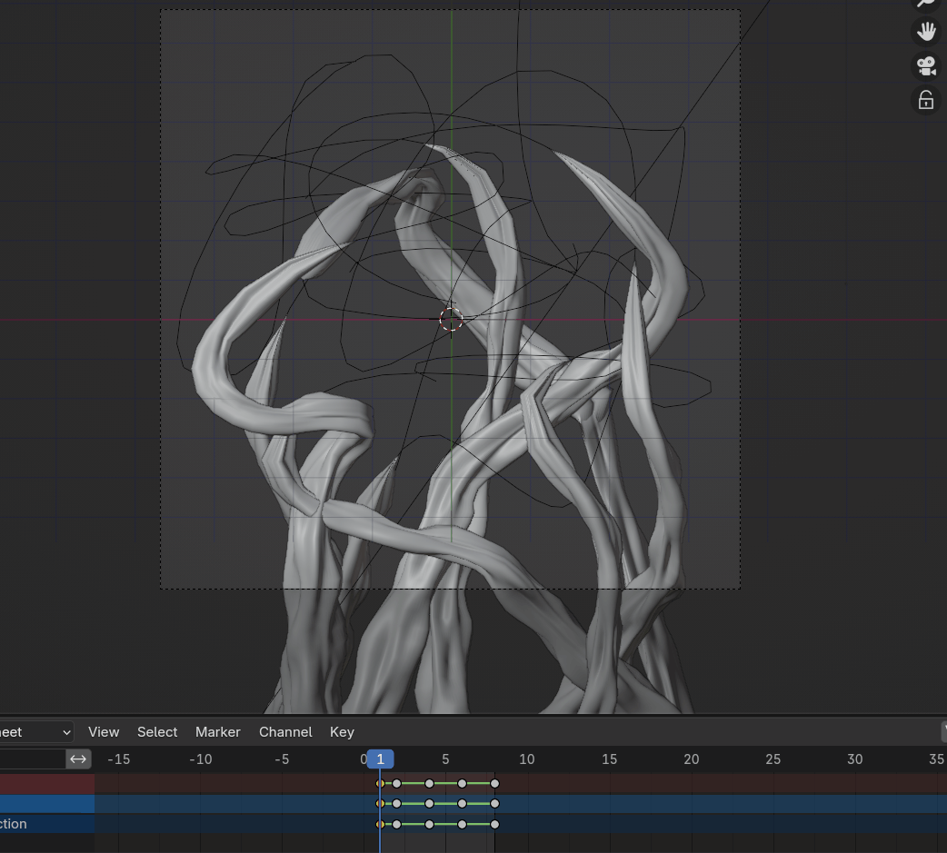
Task: Open the Key menu
Action: click(342, 732)
